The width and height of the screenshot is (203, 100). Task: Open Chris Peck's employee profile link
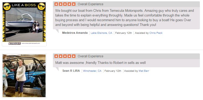click(x=156, y=33)
